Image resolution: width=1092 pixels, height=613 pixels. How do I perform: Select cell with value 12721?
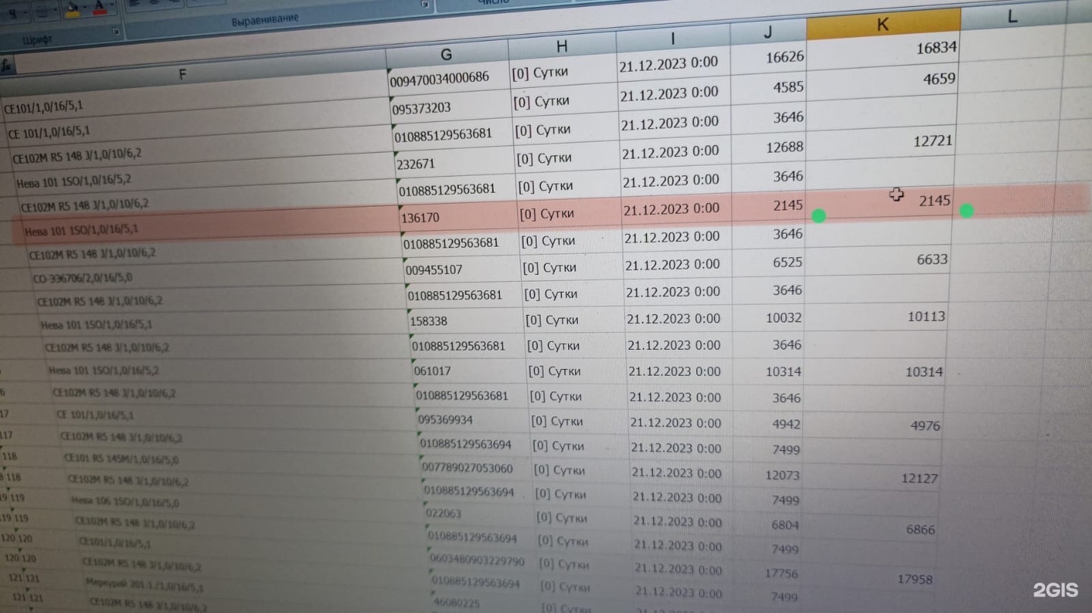tap(880, 141)
